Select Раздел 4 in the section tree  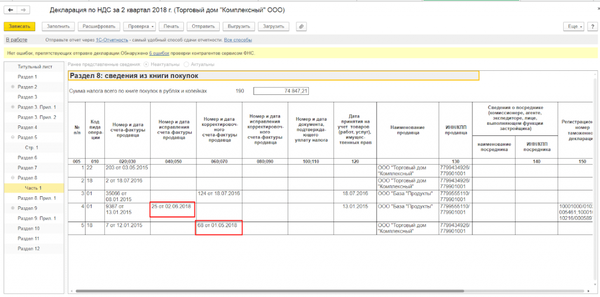click(x=28, y=127)
